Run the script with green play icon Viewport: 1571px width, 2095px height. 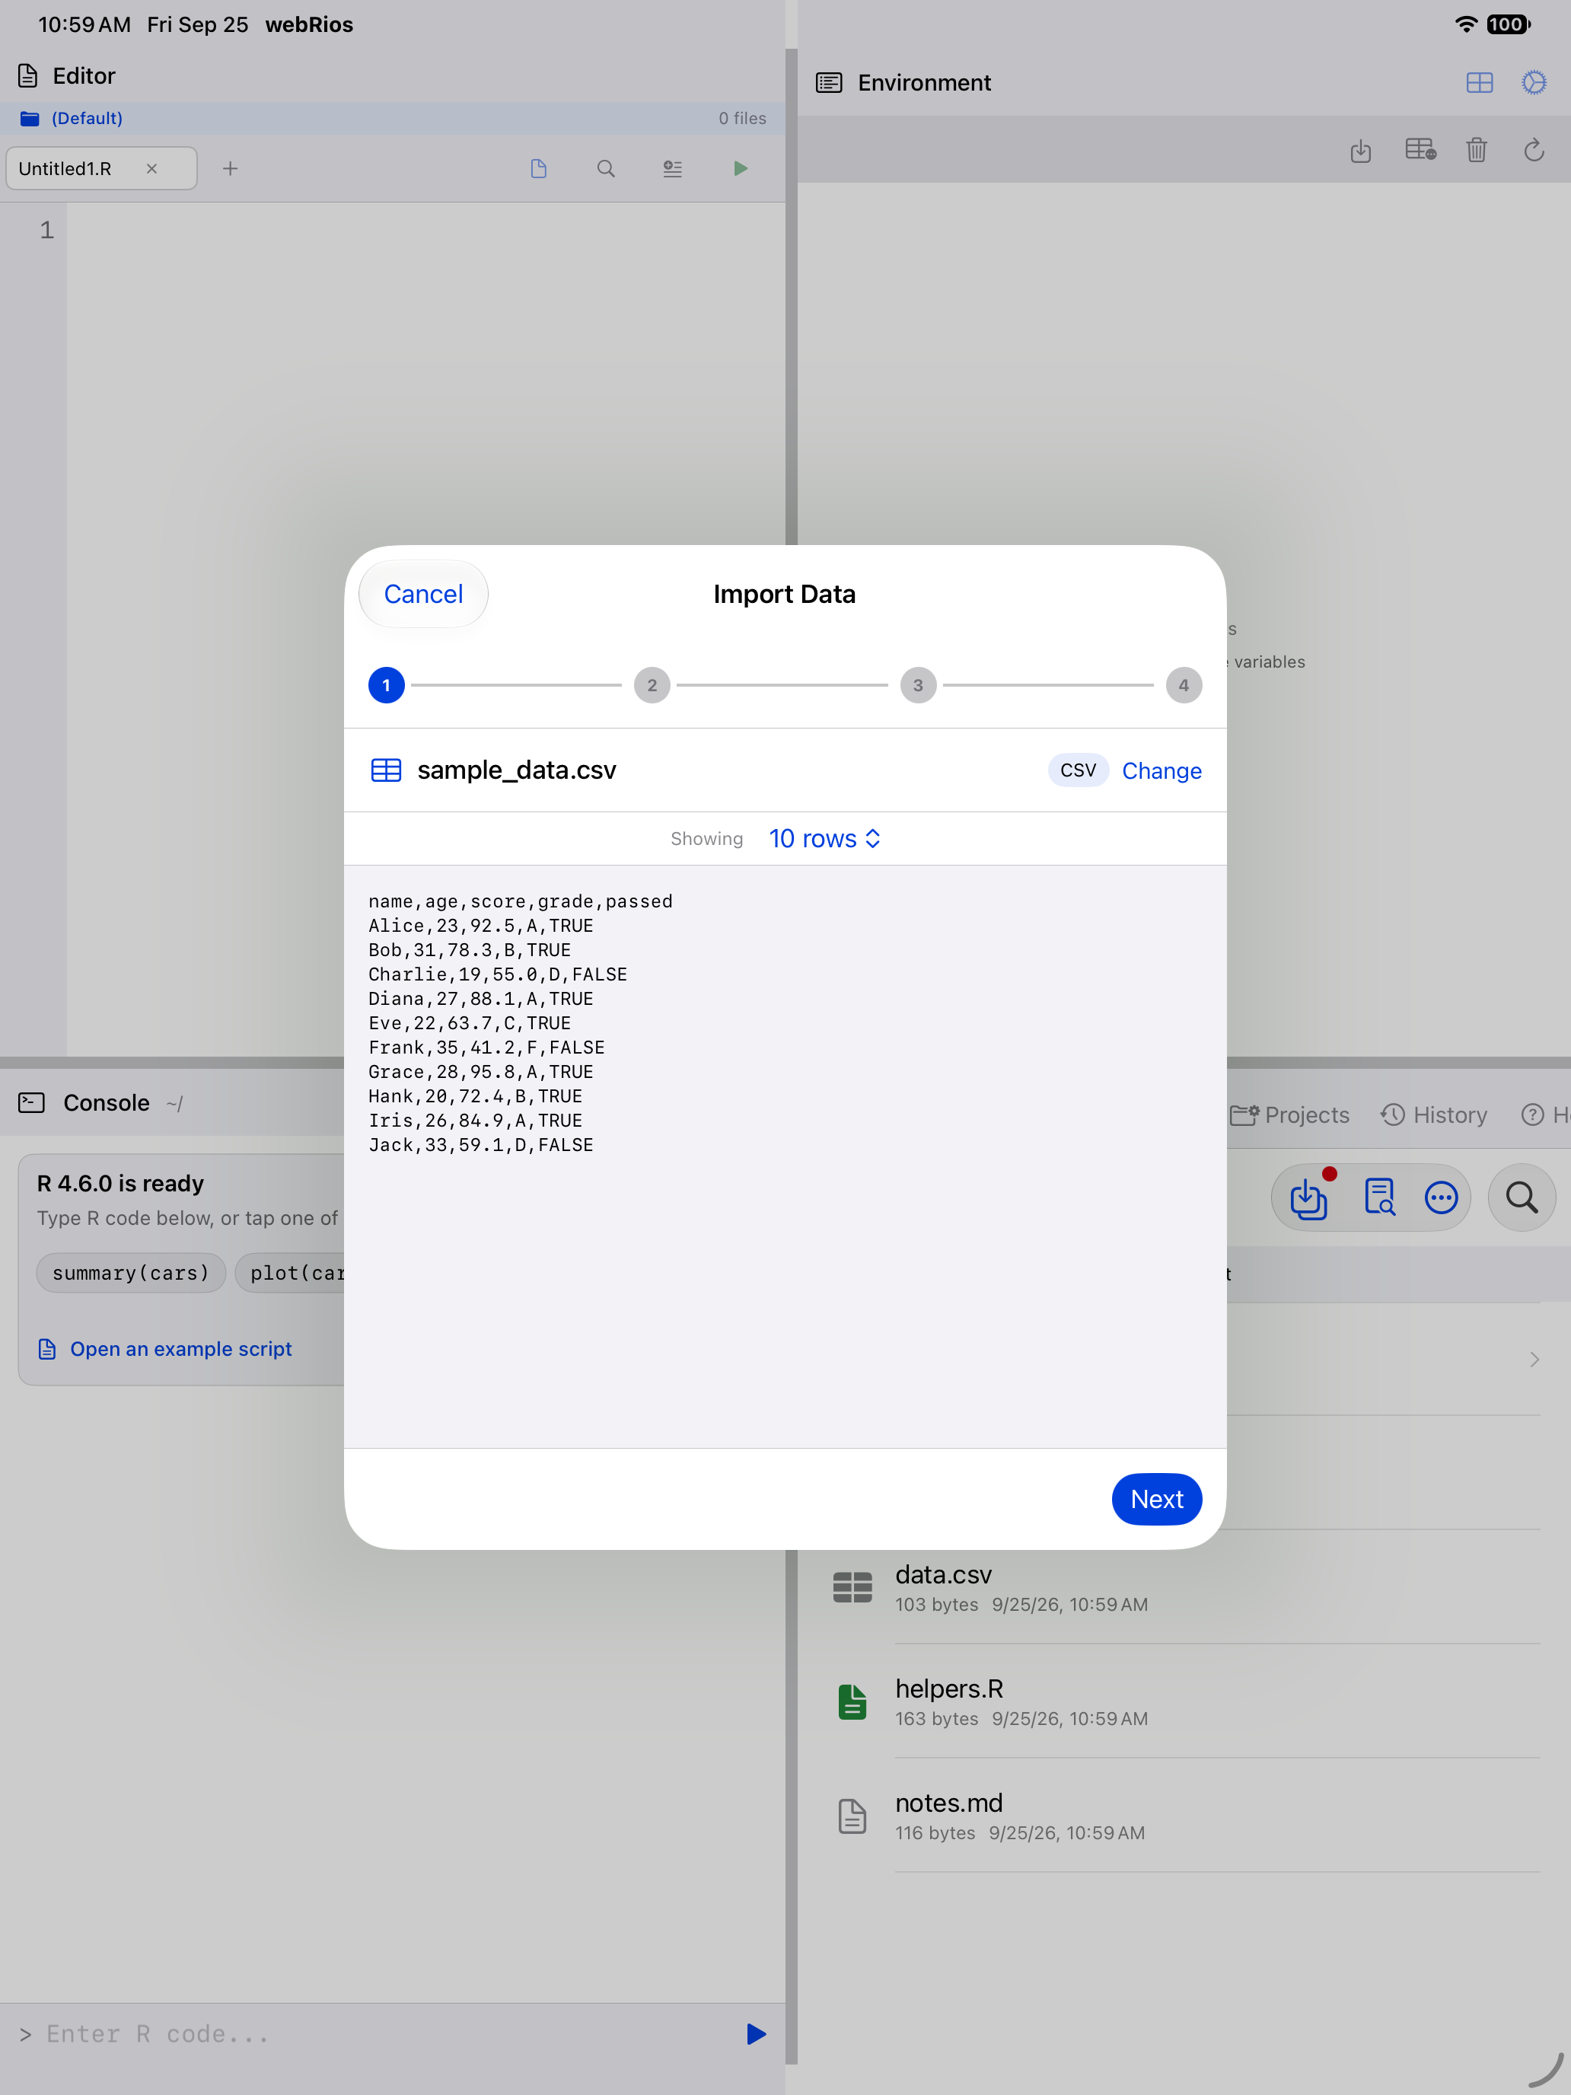(x=741, y=168)
